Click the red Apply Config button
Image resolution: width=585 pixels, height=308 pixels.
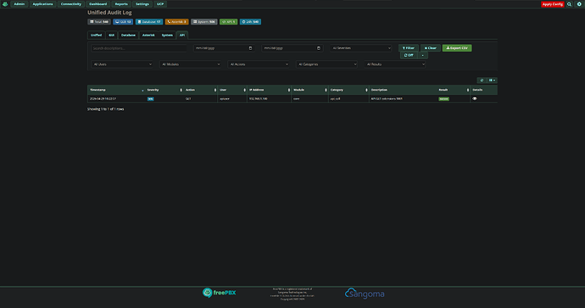[x=553, y=4]
